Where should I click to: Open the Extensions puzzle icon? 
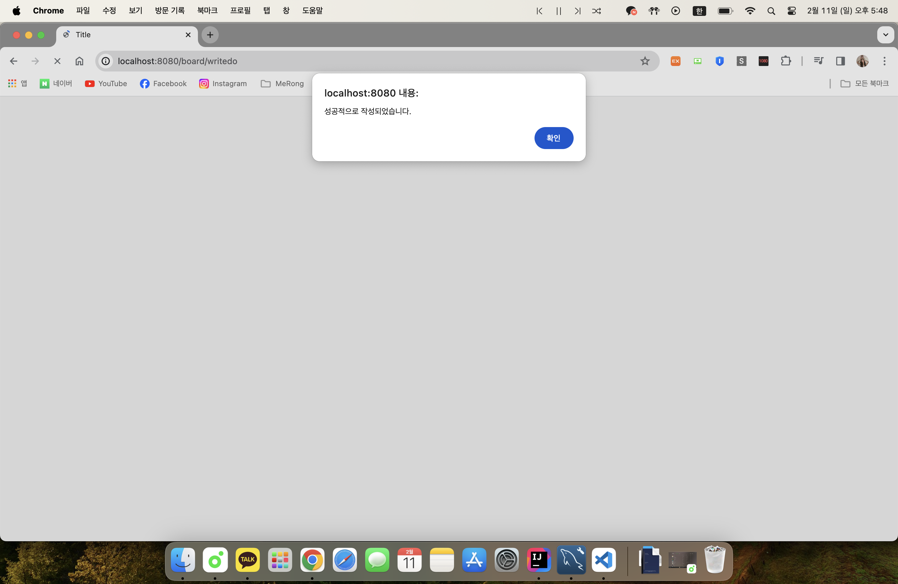pyautogui.click(x=786, y=61)
